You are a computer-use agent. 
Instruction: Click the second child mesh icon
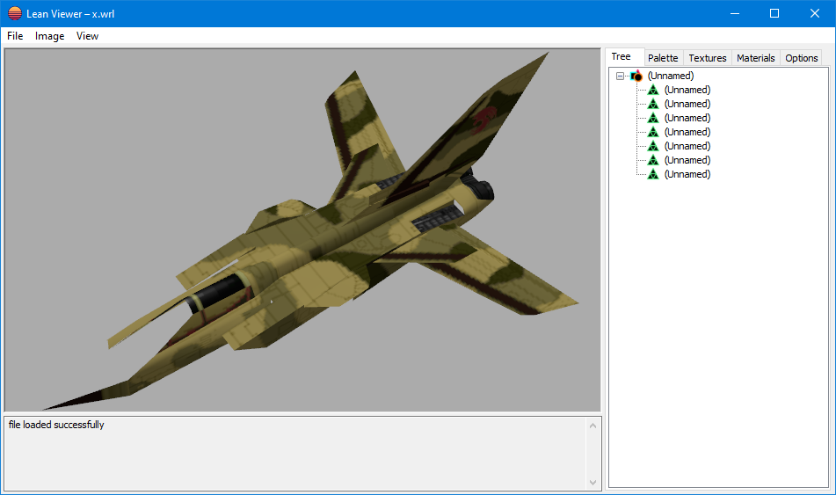pyautogui.click(x=653, y=104)
